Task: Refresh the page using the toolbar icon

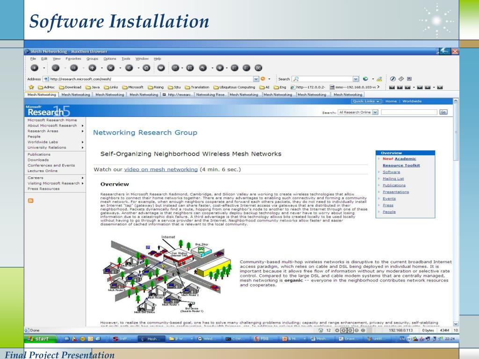Action: (x=129, y=68)
